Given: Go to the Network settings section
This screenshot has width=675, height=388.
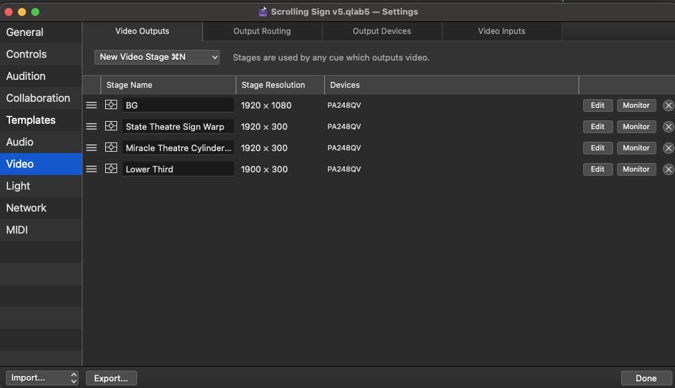Looking at the screenshot, I should [x=27, y=208].
